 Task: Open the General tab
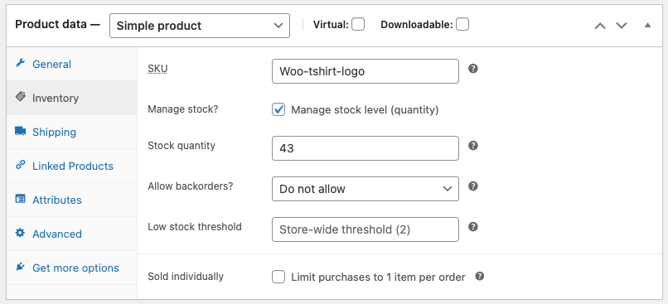pyautogui.click(x=71, y=64)
